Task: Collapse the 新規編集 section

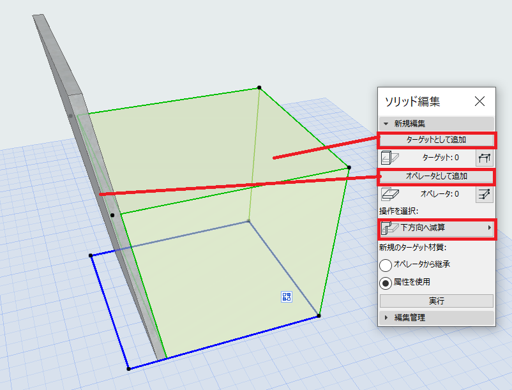Action: 436,124
